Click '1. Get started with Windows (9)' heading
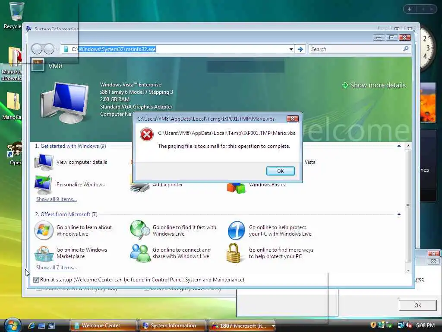This screenshot has width=442, height=332. pyautogui.click(x=70, y=146)
